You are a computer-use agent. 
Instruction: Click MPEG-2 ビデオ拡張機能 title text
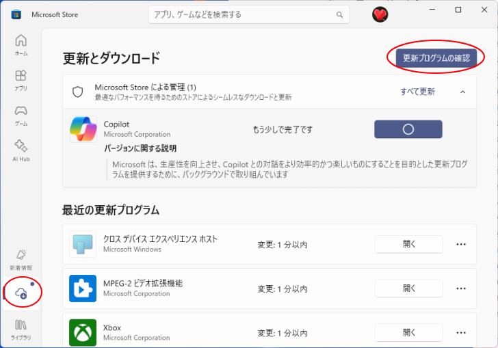tap(143, 283)
